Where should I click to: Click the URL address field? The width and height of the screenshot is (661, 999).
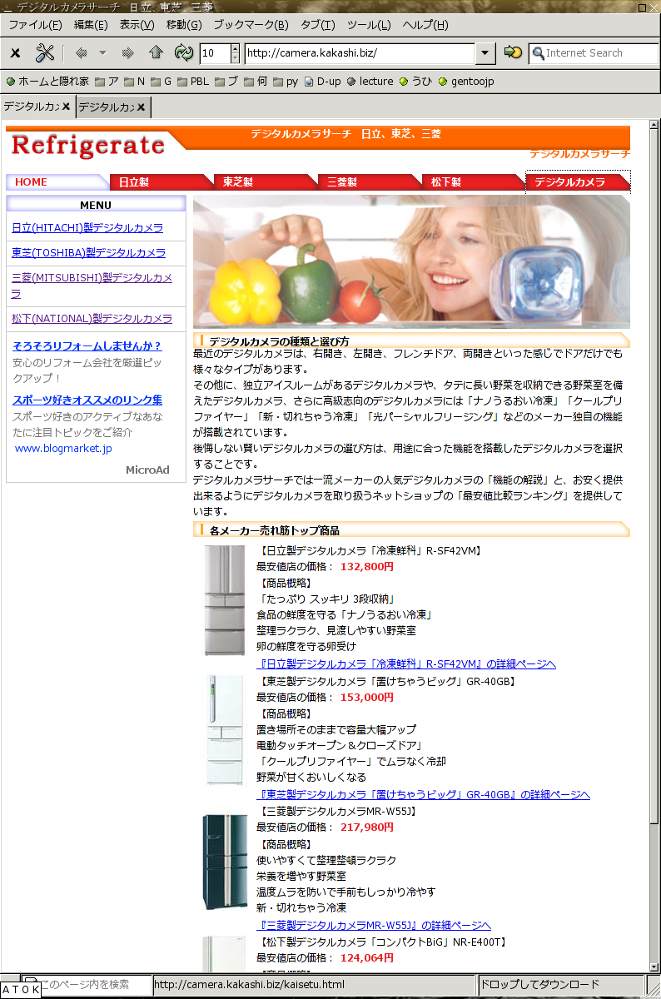pyautogui.click(x=360, y=53)
